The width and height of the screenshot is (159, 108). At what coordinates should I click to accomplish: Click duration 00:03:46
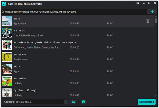74,83
